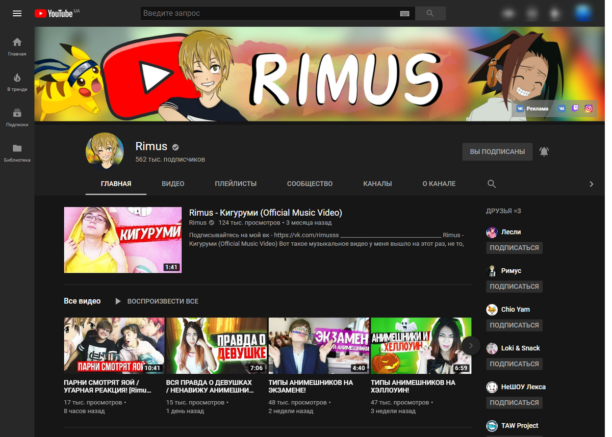Open title ВСЯ ПРАВДА О ДЕВУШКАХ
The image size is (612, 437).
click(x=210, y=387)
